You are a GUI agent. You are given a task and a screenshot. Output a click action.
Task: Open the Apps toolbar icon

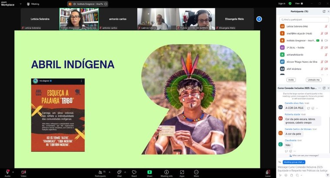[x=182, y=172]
